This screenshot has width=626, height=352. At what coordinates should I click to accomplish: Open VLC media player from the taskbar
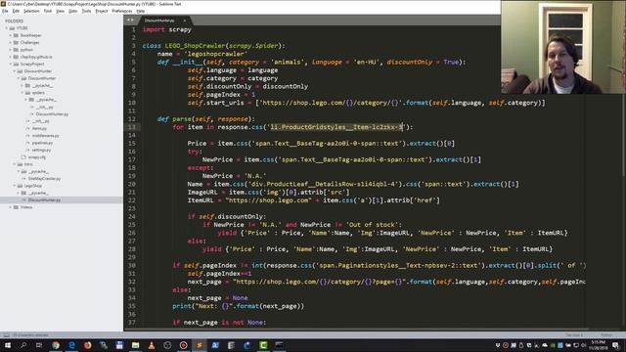152,345
